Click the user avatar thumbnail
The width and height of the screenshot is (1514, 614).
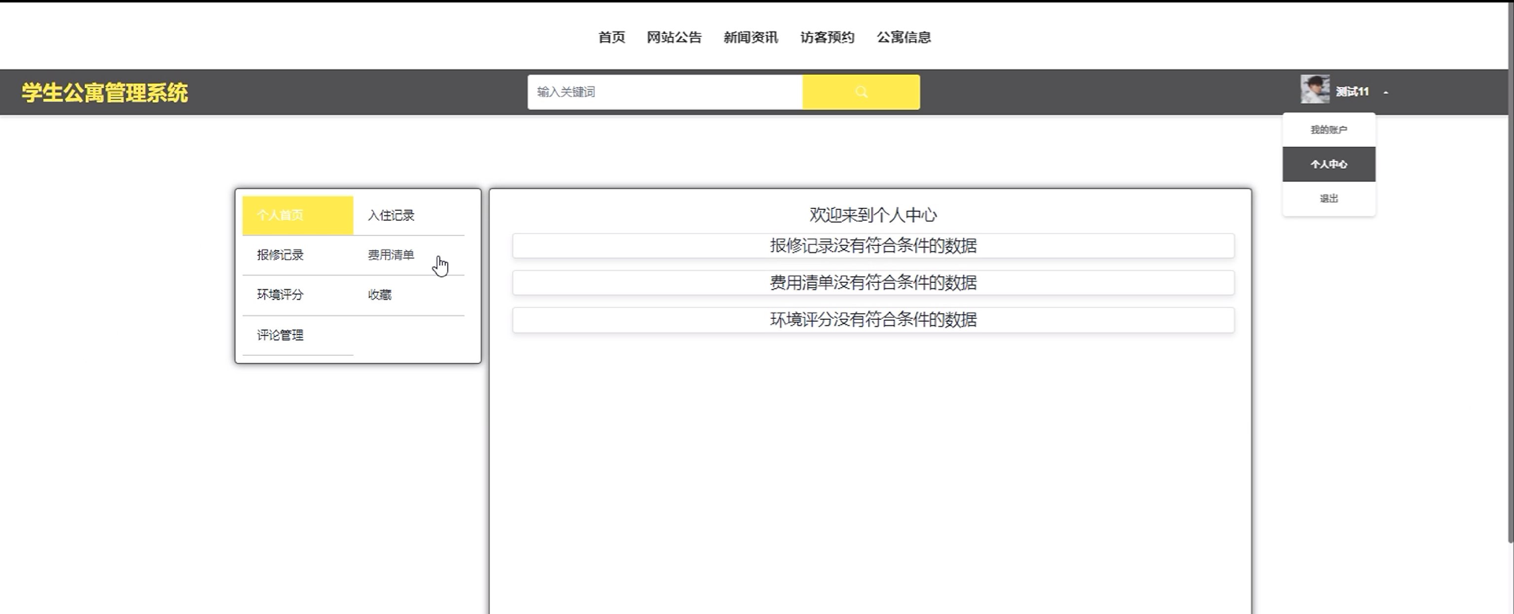click(x=1314, y=90)
